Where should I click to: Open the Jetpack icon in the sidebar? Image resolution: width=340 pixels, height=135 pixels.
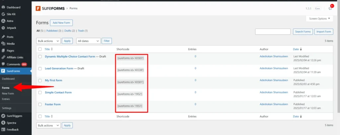click(x=3, y=28)
